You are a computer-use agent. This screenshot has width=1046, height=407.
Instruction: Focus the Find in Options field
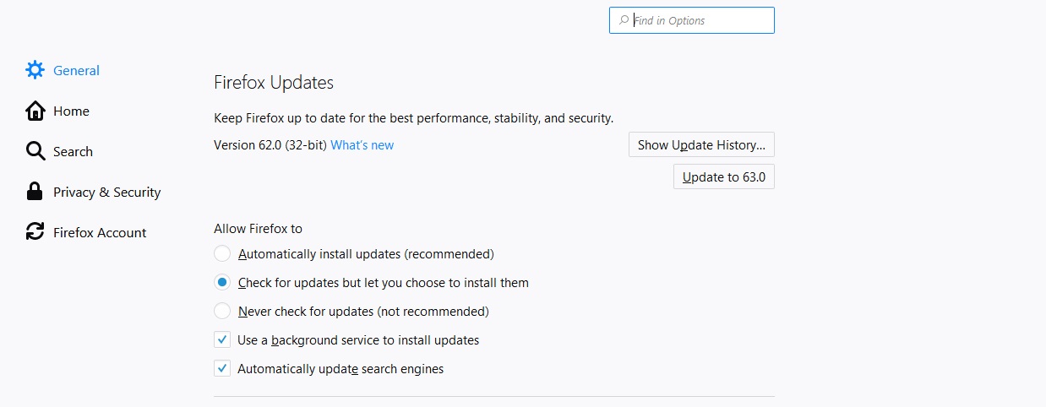click(x=691, y=20)
